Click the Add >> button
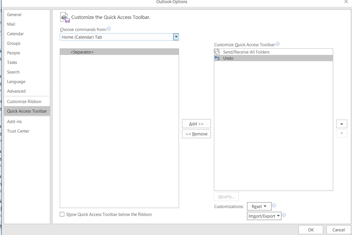The image size is (352, 235). tap(196, 124)
